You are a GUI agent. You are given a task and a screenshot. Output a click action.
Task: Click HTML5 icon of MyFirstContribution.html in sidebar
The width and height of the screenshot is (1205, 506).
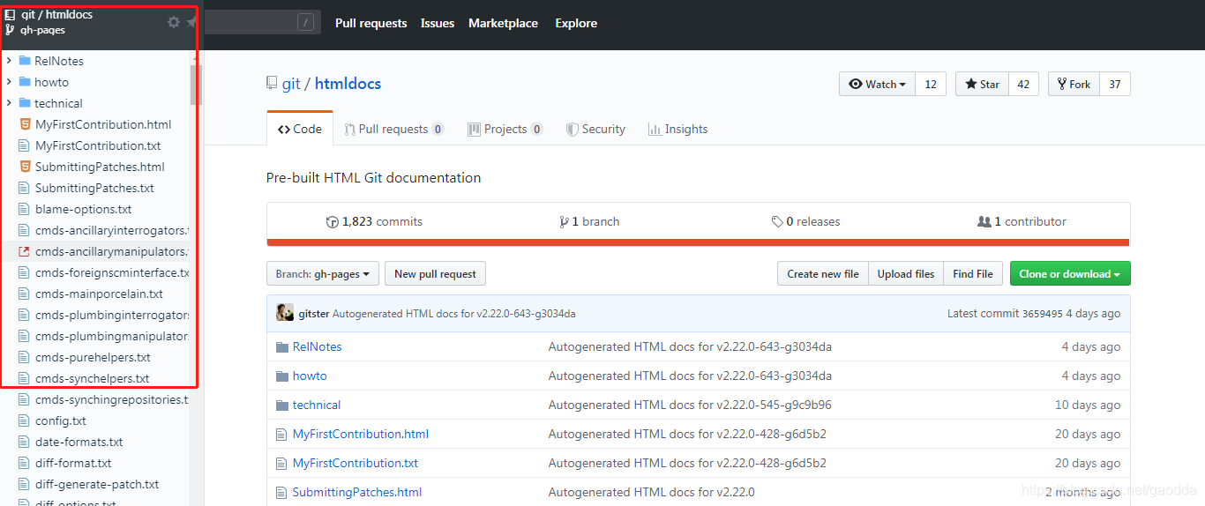25,124
